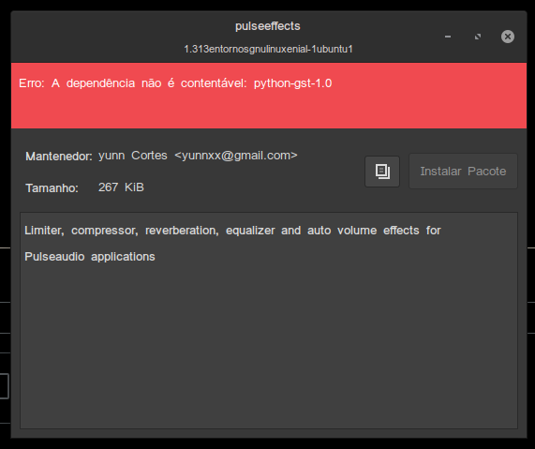The image size is (535, 449).
Task: Click the maximize window icon
Action: (478, 37)
